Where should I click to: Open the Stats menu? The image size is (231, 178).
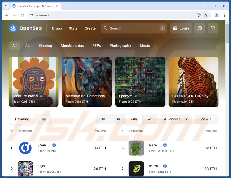[x=73, y=28]
